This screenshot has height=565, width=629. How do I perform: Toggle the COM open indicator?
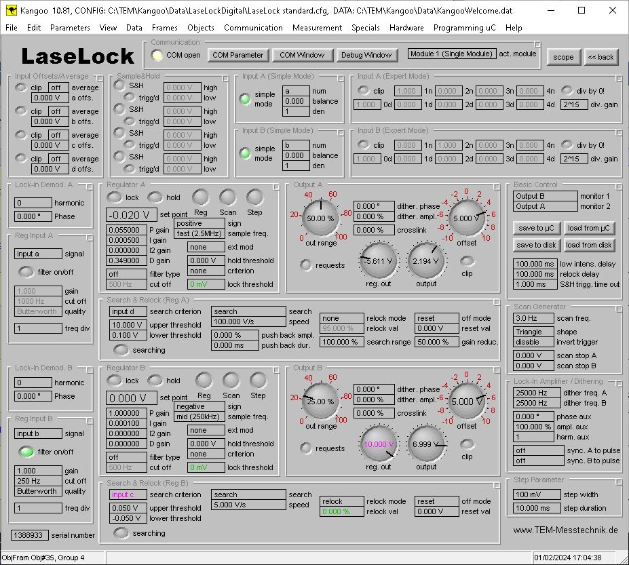157,55
